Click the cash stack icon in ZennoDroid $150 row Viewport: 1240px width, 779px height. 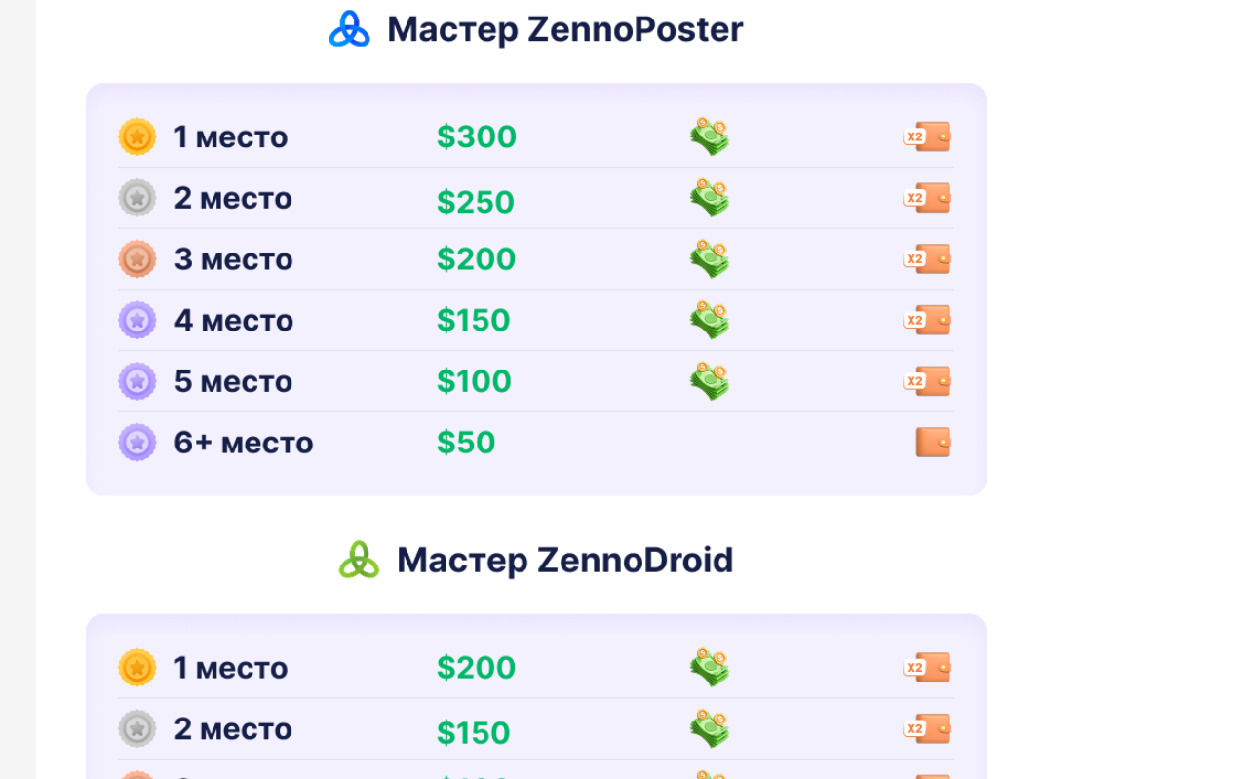(x=710, y=729)
